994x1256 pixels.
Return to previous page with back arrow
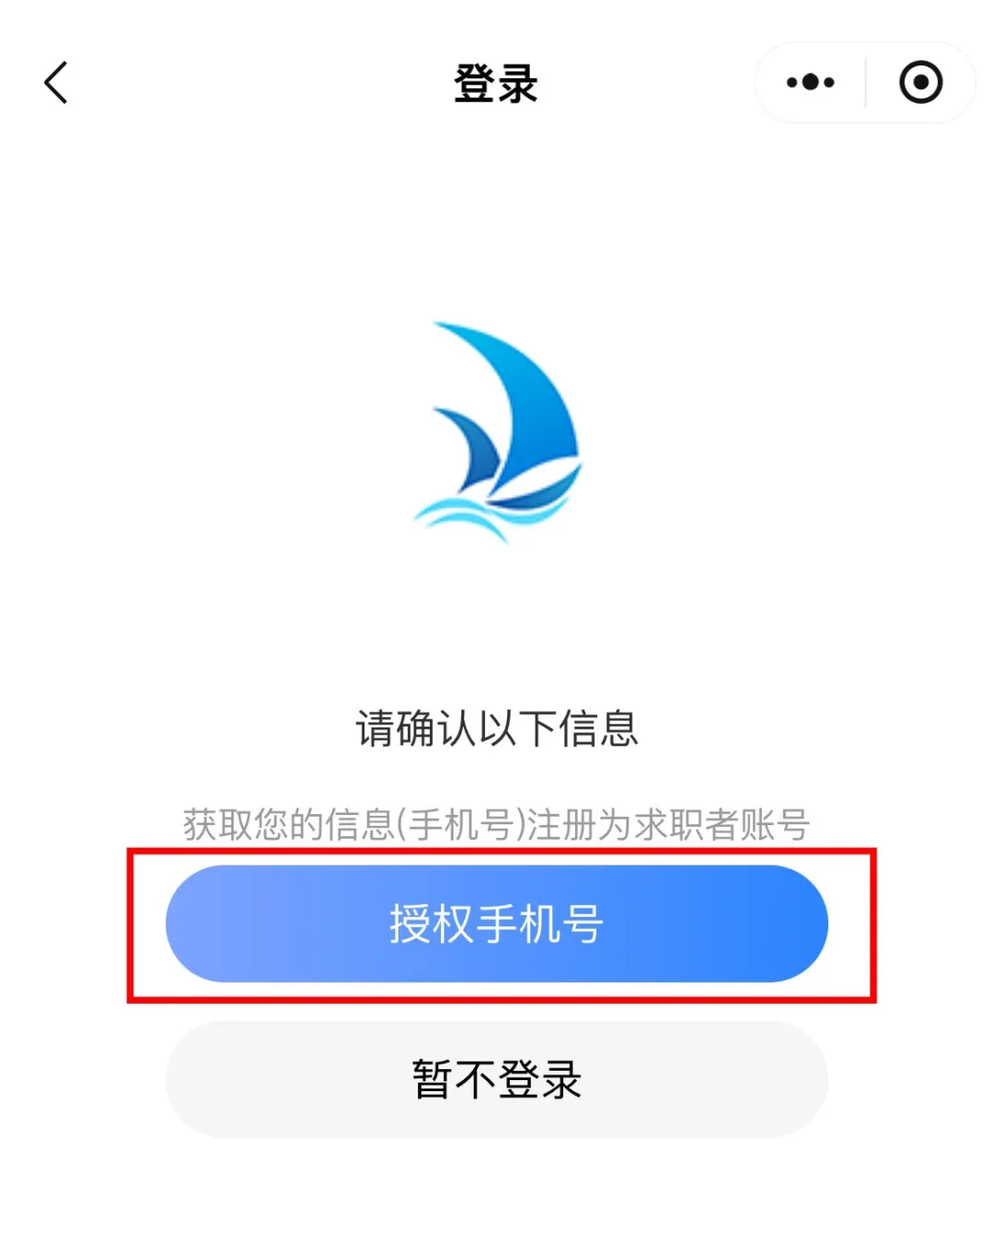click(56, 83)
